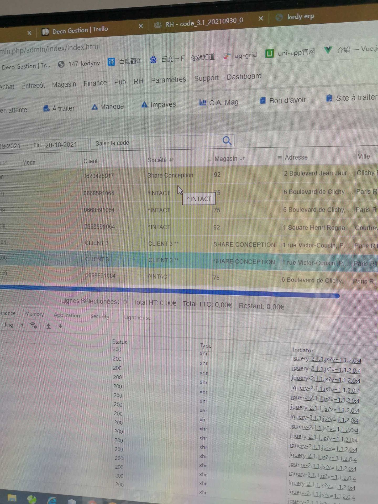This screenshot has height=504, width=378.
Task: Switch to the Lighthouse DevTools tab
Action: coord(137,317)
